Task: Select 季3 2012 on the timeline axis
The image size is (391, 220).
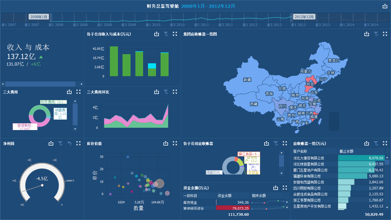Action: click(x=274, y=25)
